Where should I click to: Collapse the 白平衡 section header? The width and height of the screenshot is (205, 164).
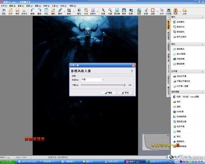(x=202, y=72)
